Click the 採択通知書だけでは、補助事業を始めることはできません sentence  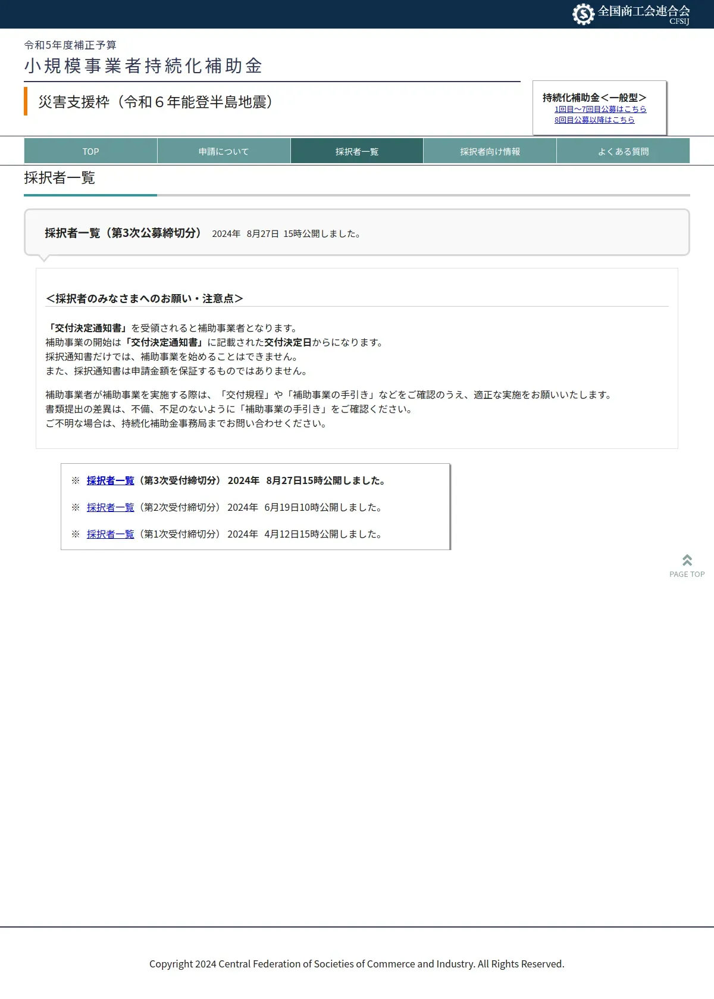(x=172, y=357)
